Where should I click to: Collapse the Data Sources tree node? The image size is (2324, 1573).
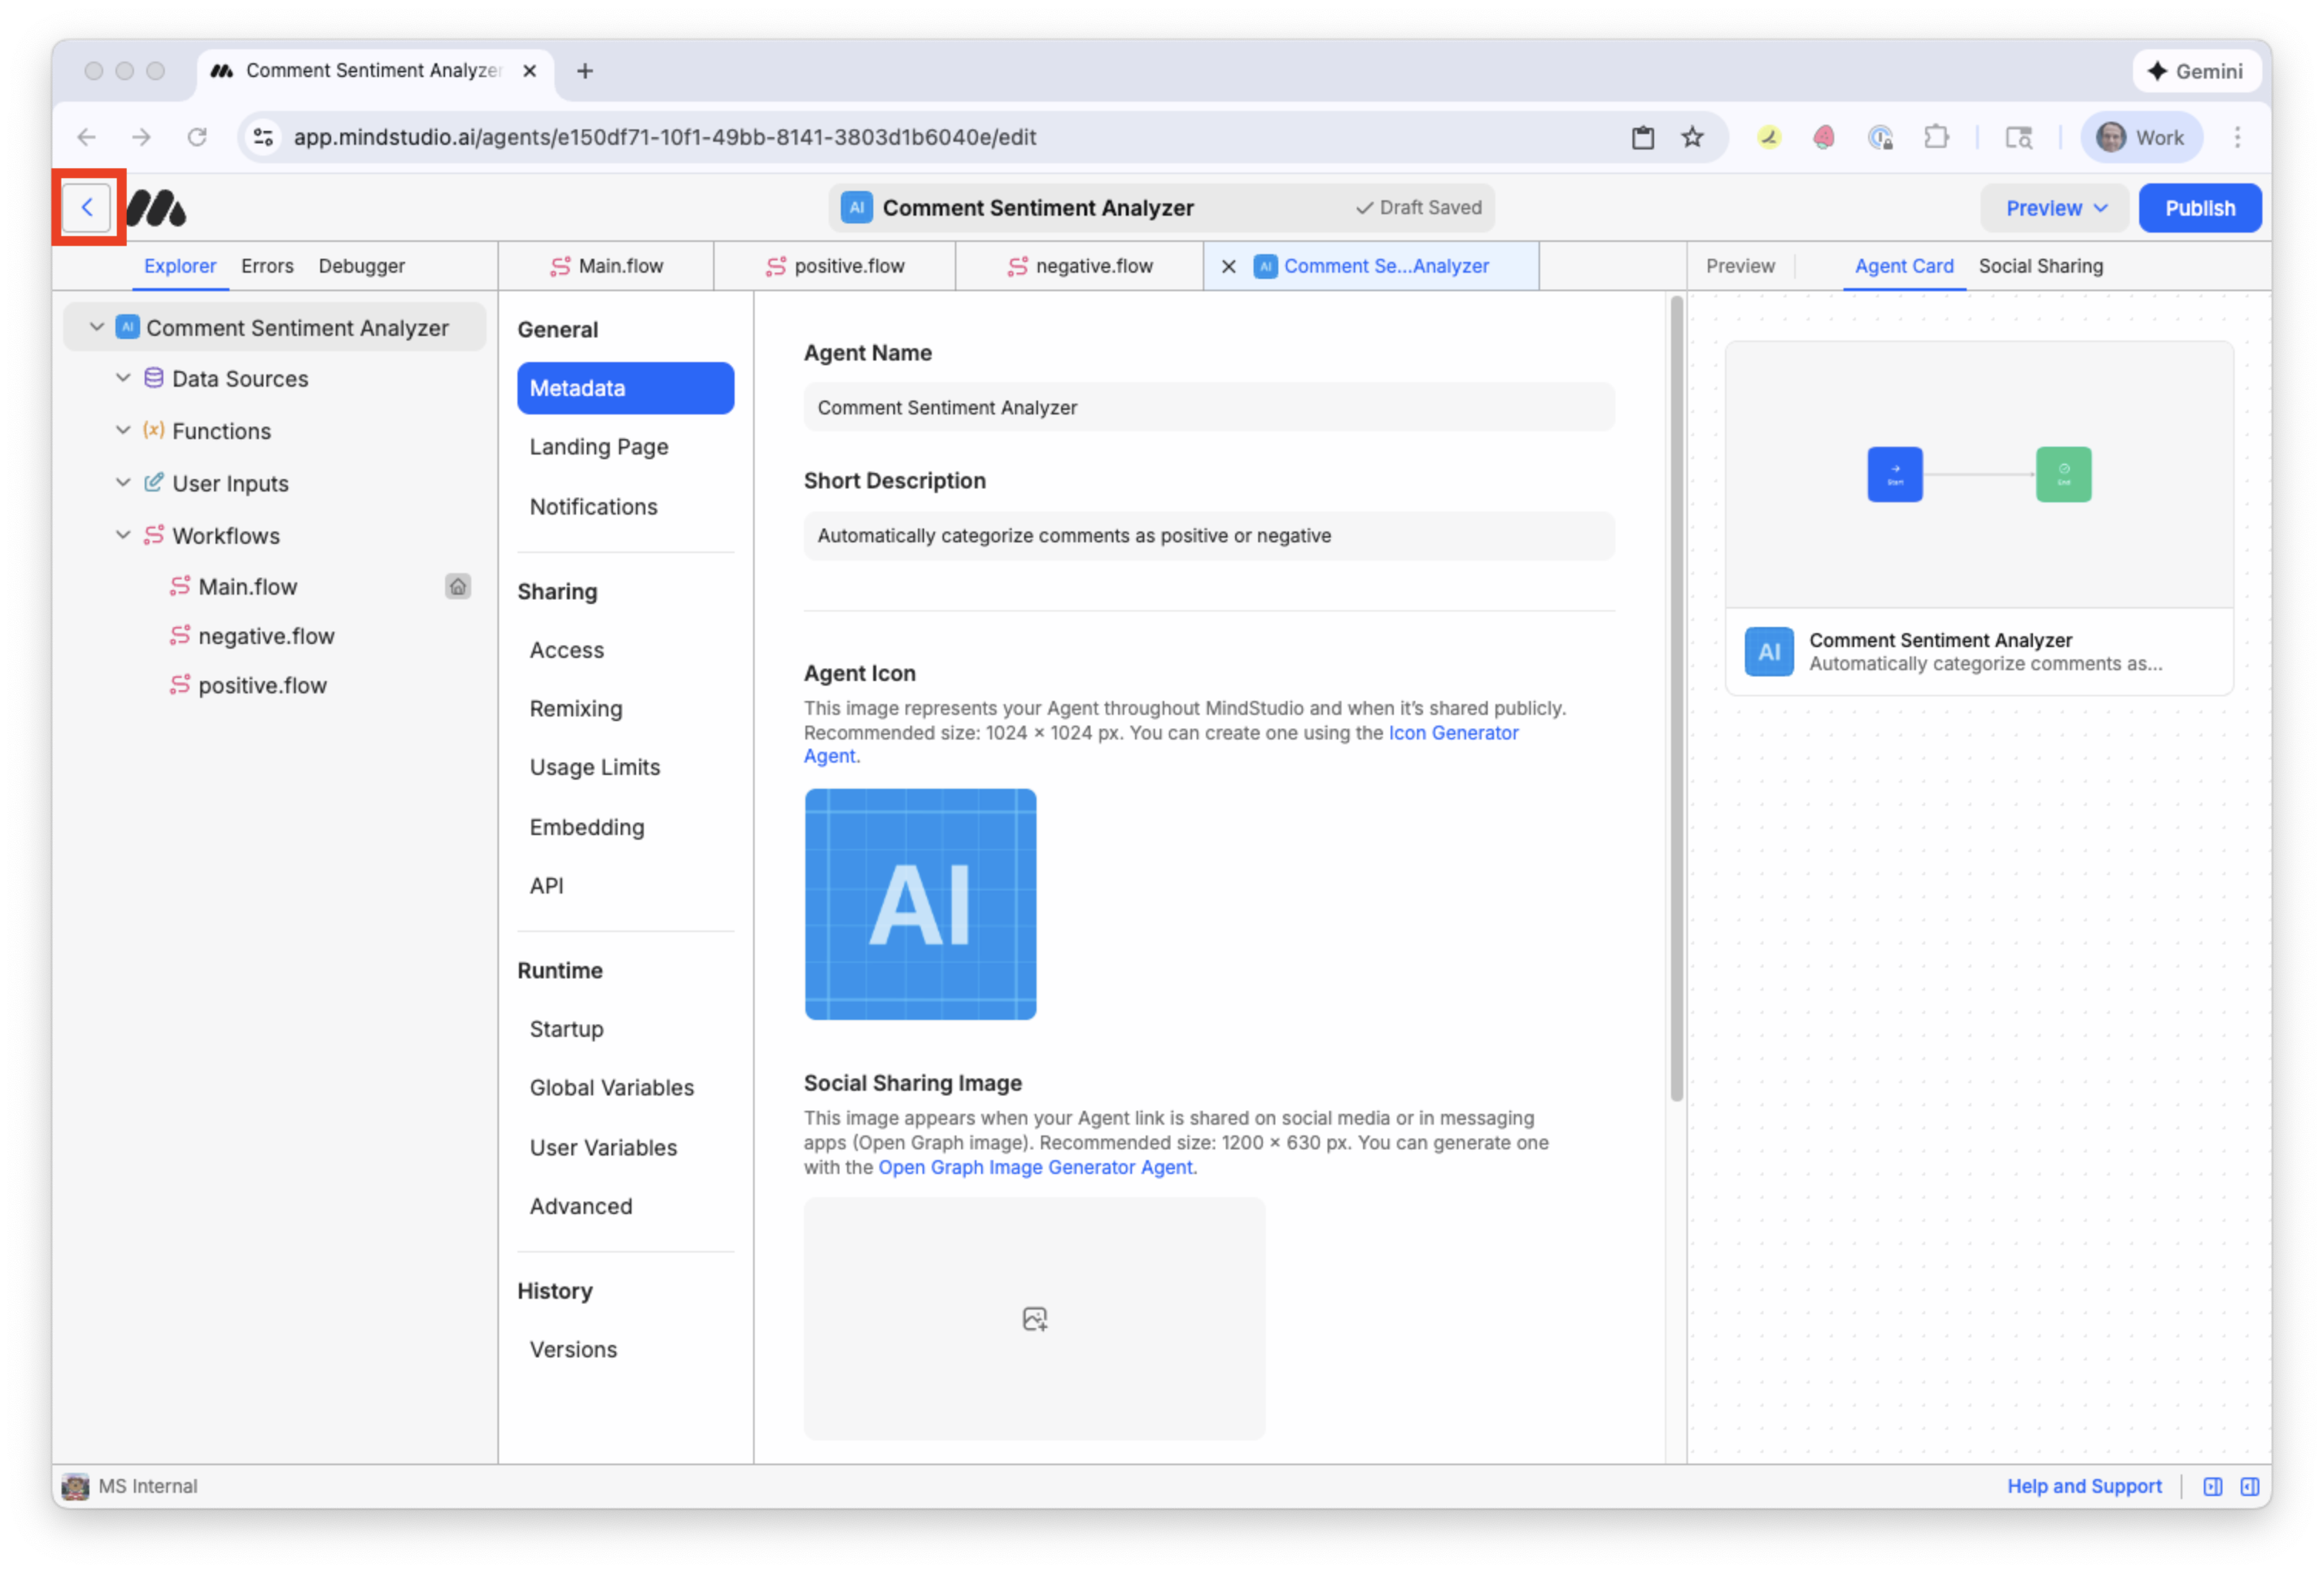pos(123,378)
